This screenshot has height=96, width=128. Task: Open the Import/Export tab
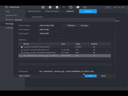click(x=52, y=11)
